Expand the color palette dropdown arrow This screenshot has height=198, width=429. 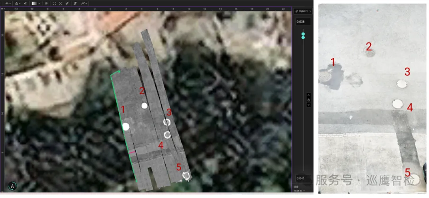(x=40, y=3)
